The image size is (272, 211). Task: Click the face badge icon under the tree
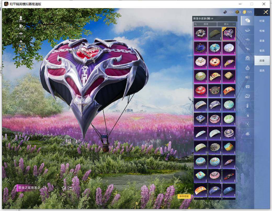(x=21, y=49)
